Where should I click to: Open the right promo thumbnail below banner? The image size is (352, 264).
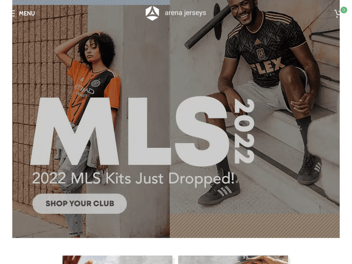233,260
